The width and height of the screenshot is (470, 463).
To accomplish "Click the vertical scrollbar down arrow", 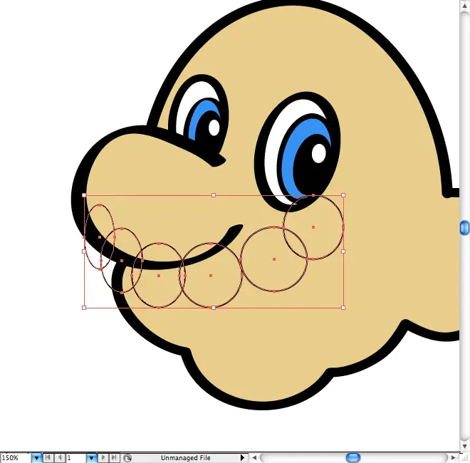I will pyautogui.click(x=464, y=447).
